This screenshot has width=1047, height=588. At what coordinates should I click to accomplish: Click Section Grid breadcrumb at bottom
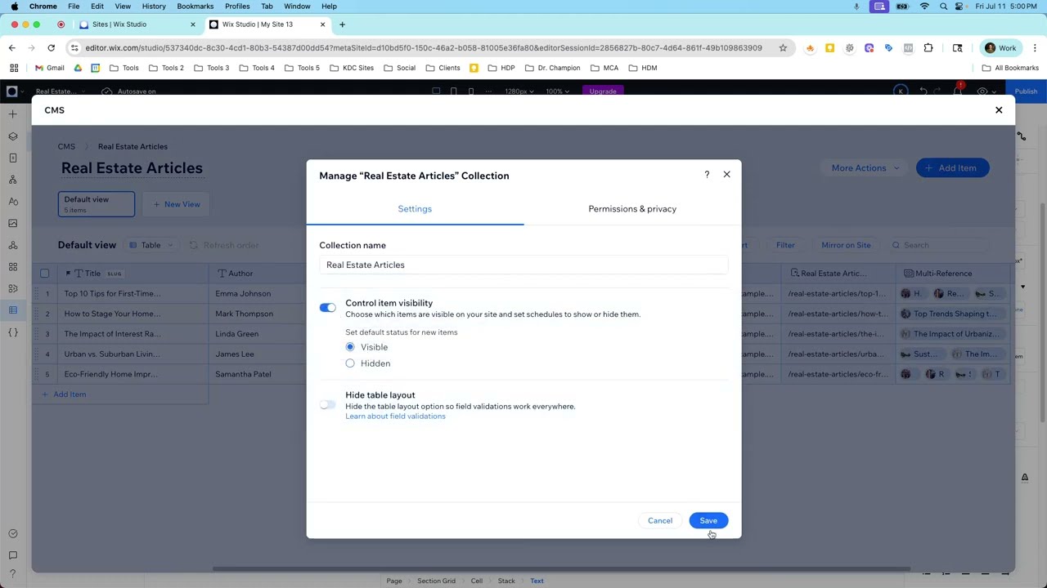437,581
